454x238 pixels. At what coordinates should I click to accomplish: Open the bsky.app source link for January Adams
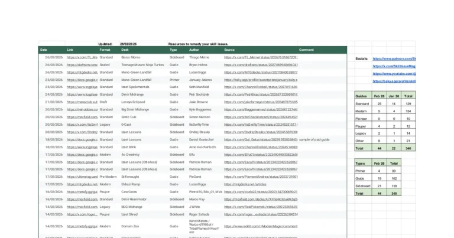261,80
